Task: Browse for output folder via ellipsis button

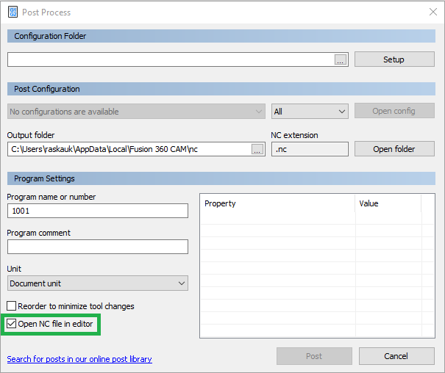Action: [257, 149]
